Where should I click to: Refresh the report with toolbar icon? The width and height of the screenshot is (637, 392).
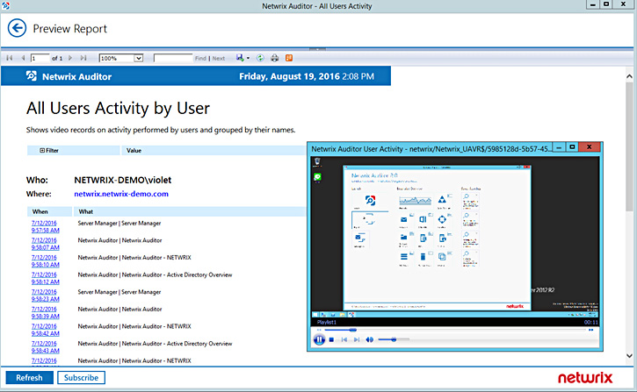[x=260, y=58]
